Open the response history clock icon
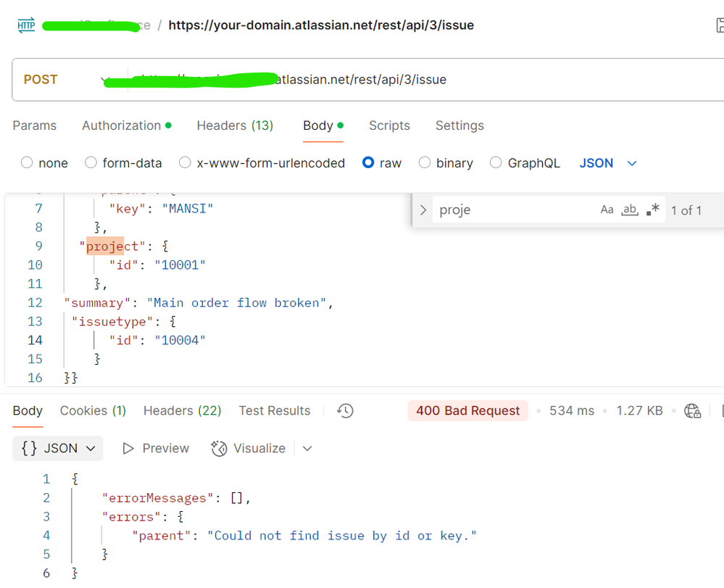This screenshot has width=724, height=588. [345, 410]
